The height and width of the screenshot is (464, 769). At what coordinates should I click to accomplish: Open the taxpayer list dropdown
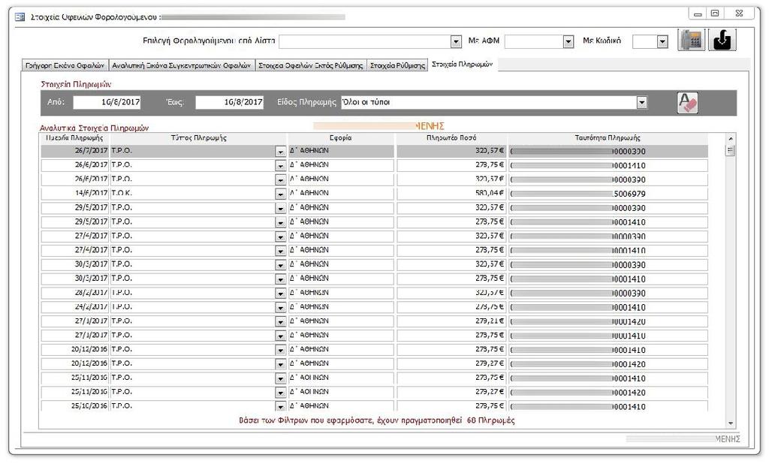[456, 42]
